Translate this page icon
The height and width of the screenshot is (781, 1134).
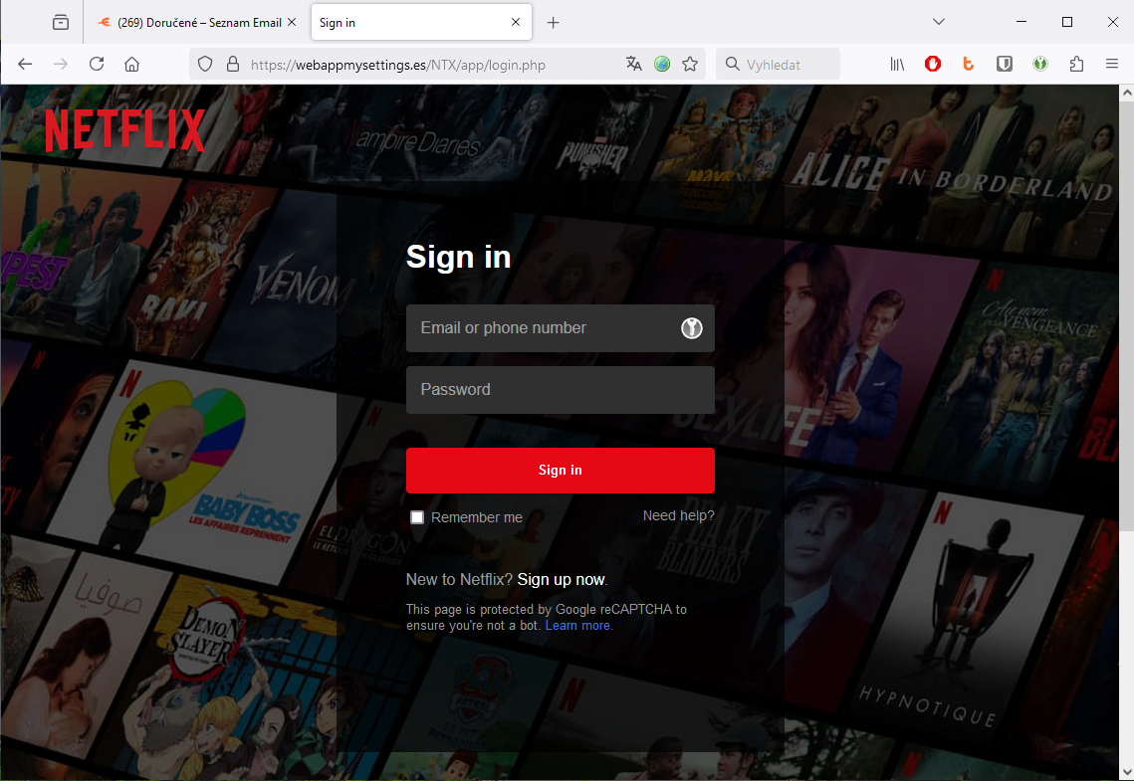[633, 65]
